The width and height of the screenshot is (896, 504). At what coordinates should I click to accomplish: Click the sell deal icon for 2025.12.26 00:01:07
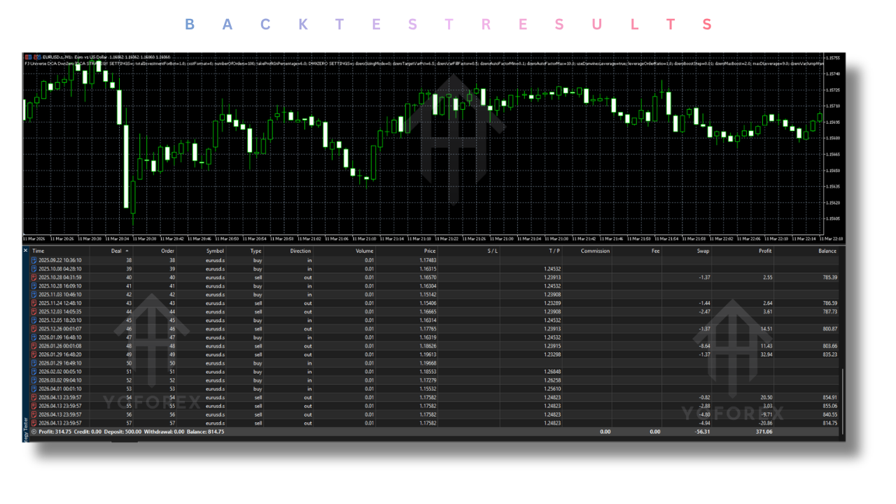pos(34,328)
